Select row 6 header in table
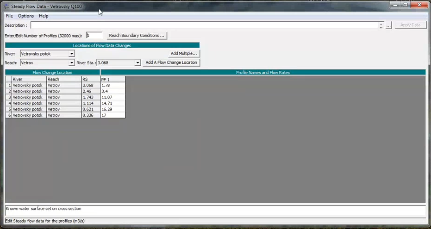 (x=9, y=115)
